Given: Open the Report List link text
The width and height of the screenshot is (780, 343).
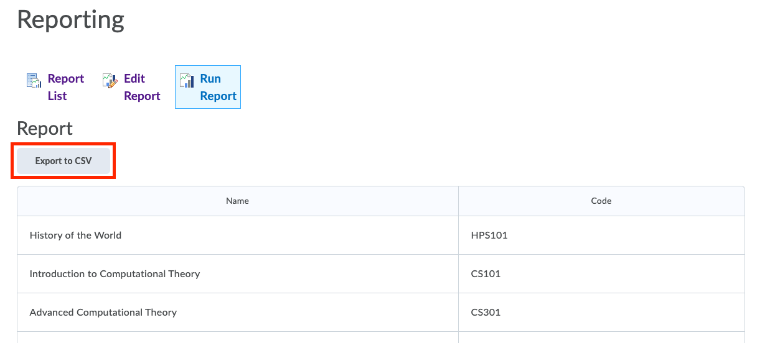Looking at the screenshot, I should pyautogui.click(x=65, y=87).
